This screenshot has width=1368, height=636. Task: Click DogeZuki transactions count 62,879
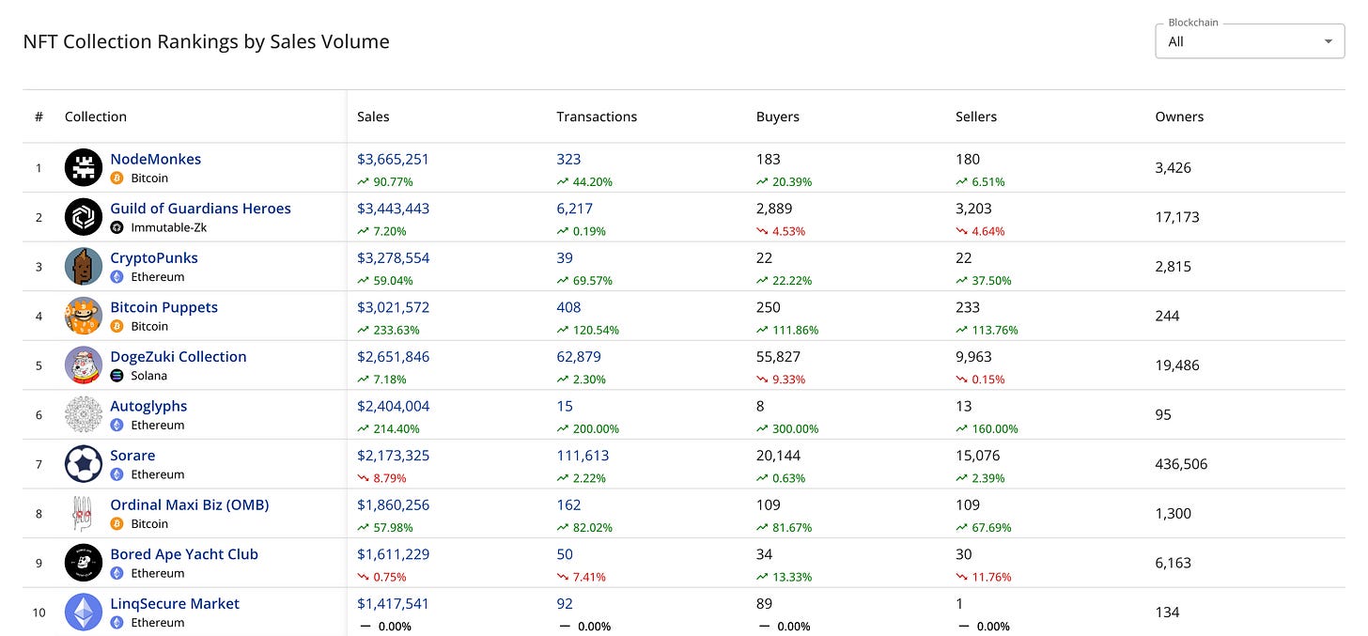click(579, 356)
